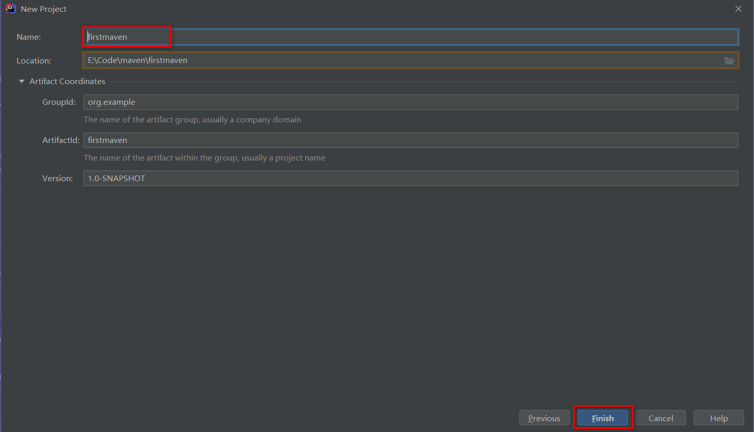Close the New Project window
Image resolution: width=754 pixels, height=432 pixels.
click(x=739, y=9)
